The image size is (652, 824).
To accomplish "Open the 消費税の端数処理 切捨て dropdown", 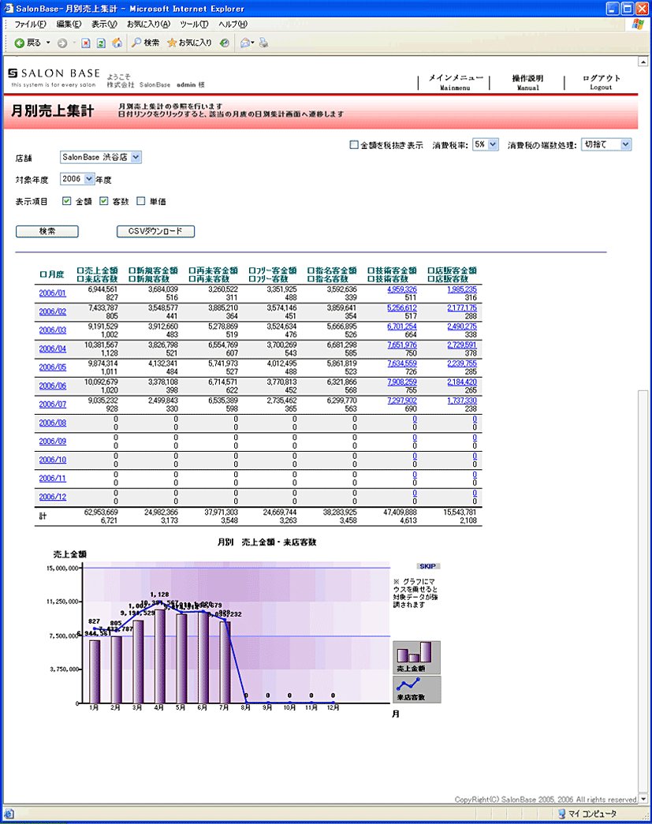I will 606,144.
